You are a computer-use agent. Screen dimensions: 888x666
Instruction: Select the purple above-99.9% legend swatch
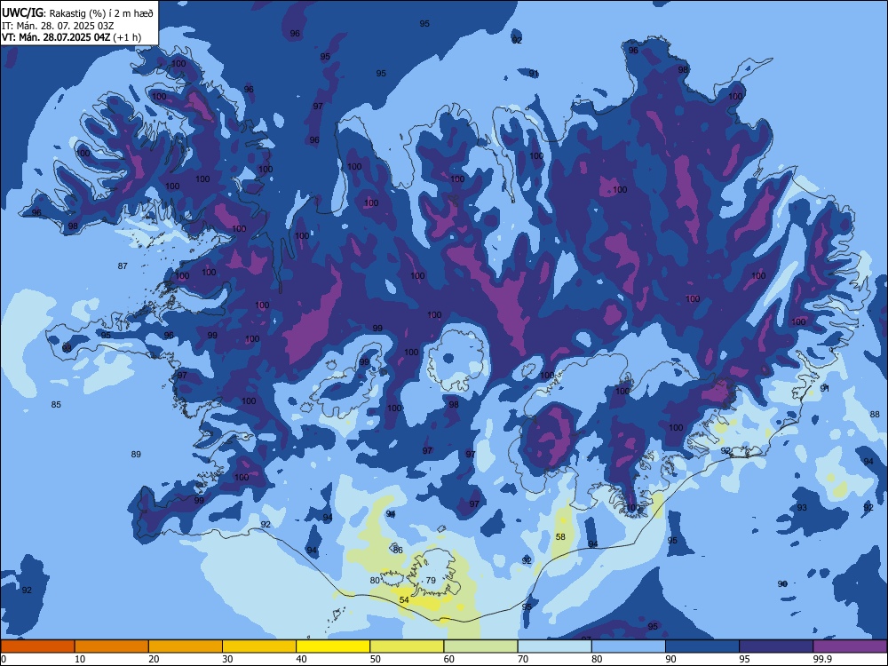850,646
